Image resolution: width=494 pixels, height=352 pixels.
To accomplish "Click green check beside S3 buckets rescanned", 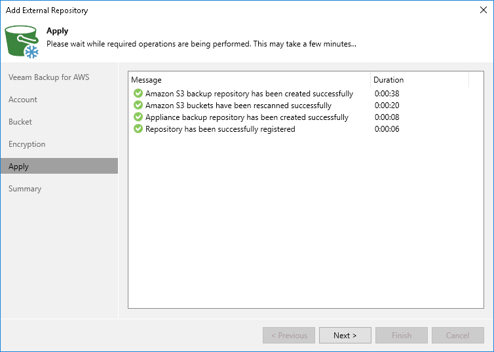I will coord(138,106).
